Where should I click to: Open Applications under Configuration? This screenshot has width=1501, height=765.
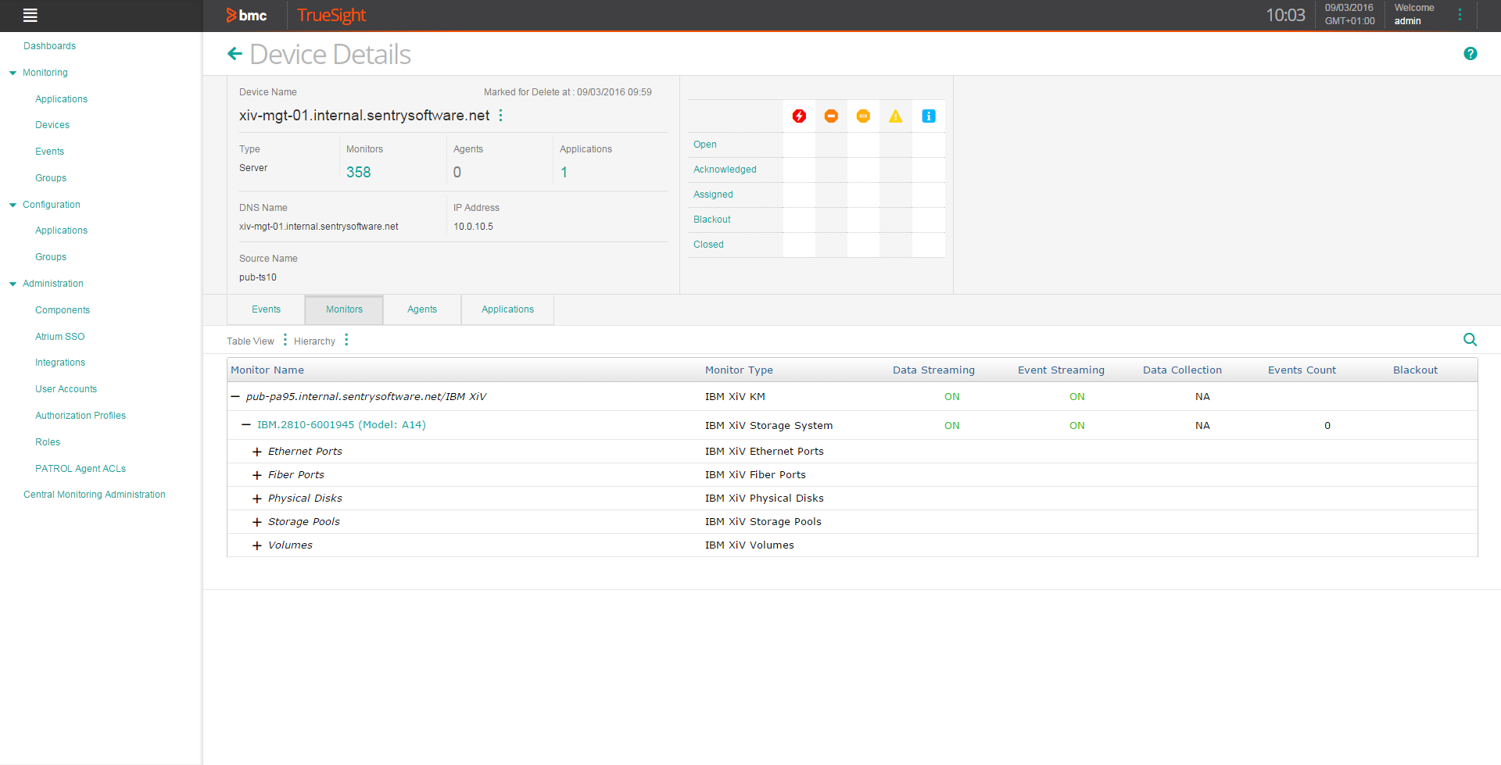pyautogui.click(x=61, y=231)
